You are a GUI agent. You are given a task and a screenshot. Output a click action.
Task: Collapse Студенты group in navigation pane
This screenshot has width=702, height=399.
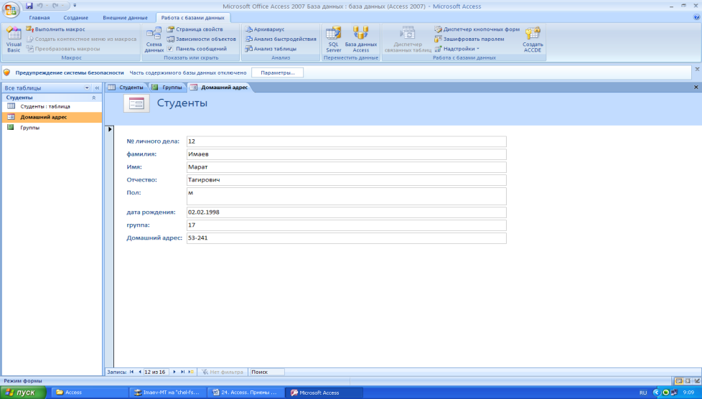[x=93, y=98]
